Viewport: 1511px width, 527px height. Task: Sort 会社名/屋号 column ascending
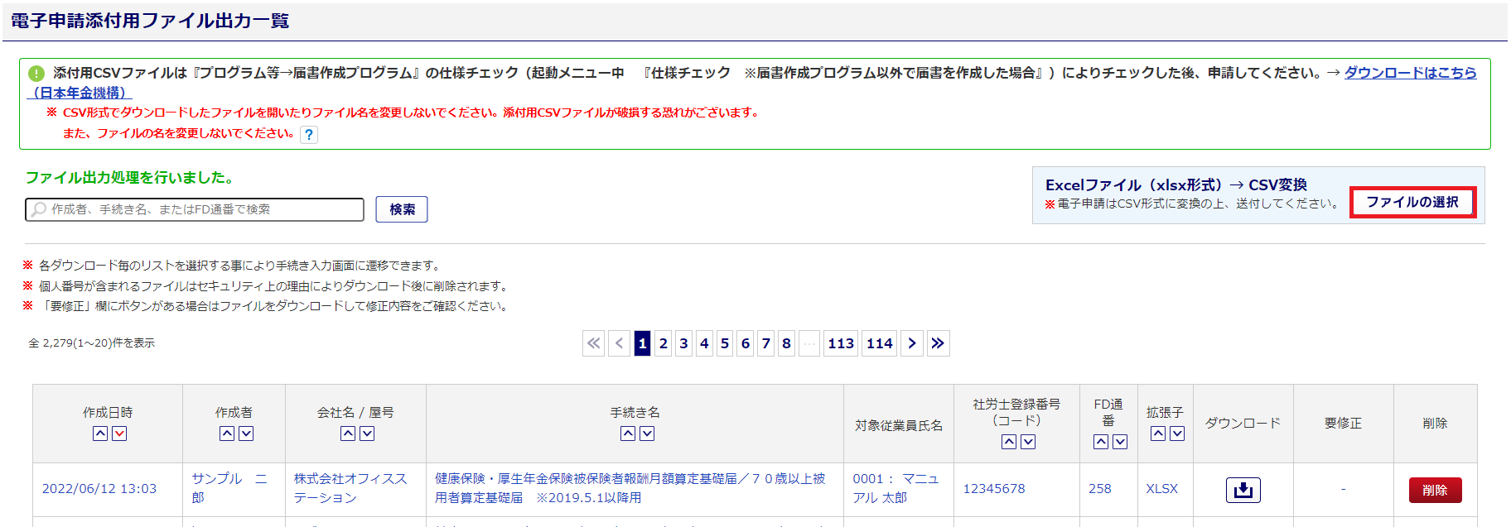[x=348, y=434]
